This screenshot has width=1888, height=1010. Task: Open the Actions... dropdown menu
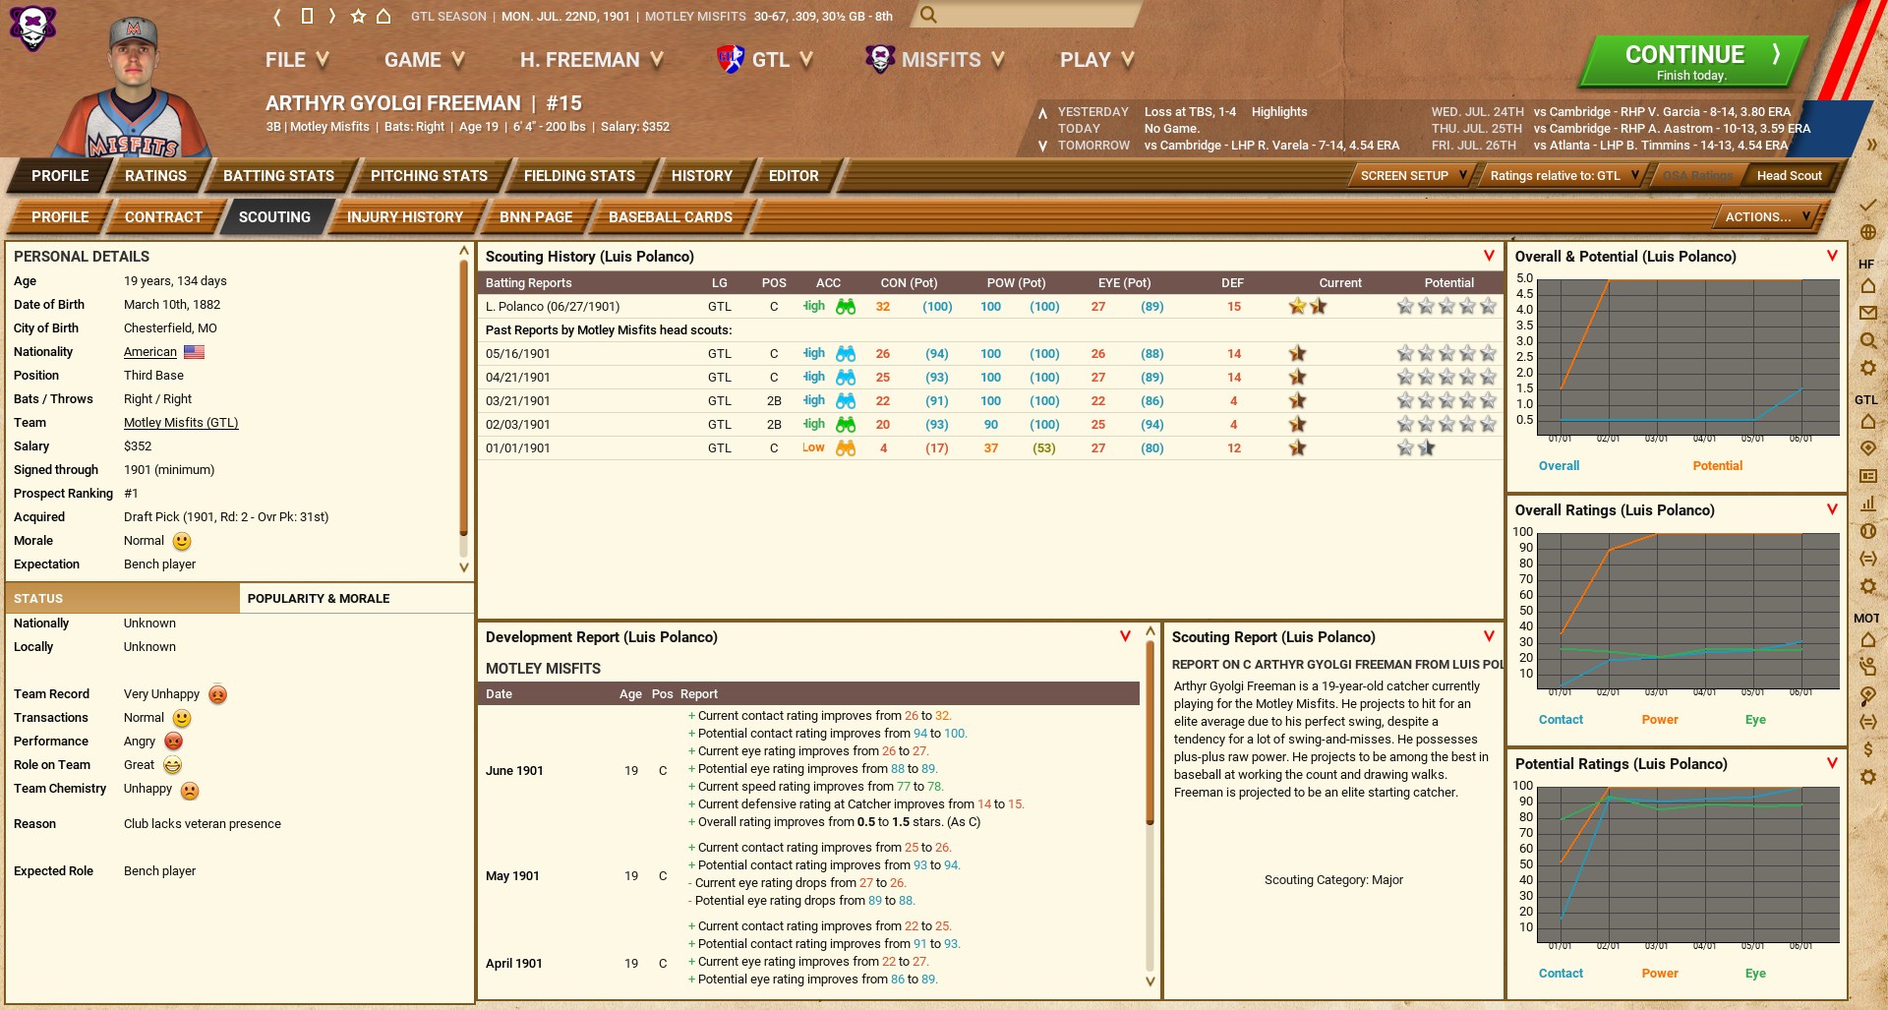[x=1766, y=217]
